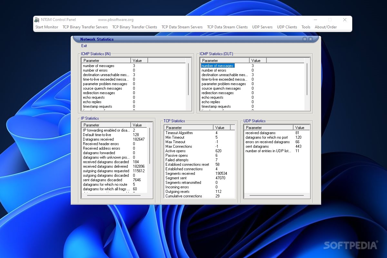387x258 pixels.
Task: Click vertical scrollbar of ICMP Statistics (IN) list
Action: tap(188, 79)
